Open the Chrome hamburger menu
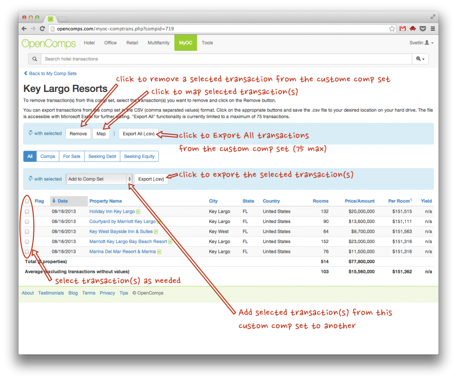 (433, 29)
